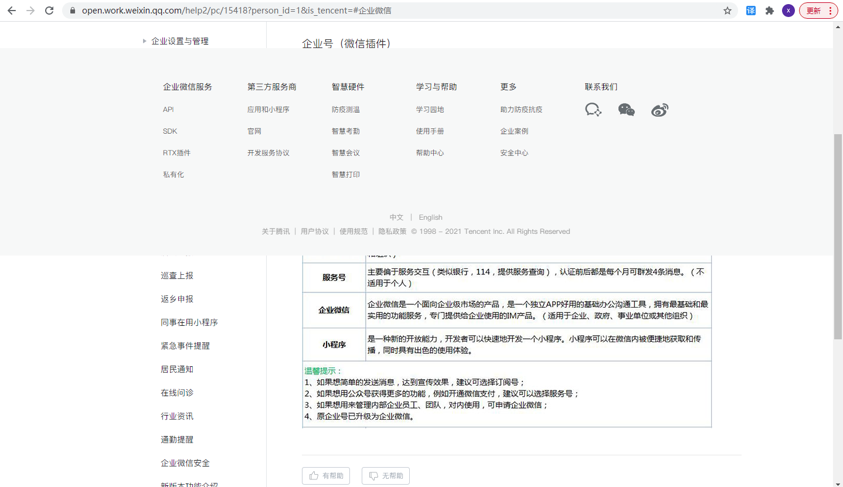Image resolution: width=843 pixels, height=487 pixels.
Task: Open the translate extension icon
Action: click(x=751, y=11)
